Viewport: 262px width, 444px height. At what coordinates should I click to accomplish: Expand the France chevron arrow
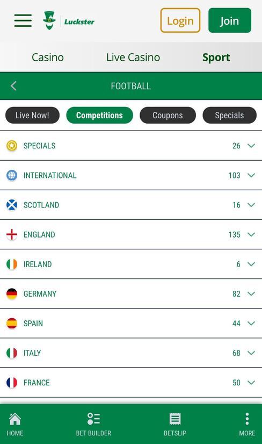251,383
